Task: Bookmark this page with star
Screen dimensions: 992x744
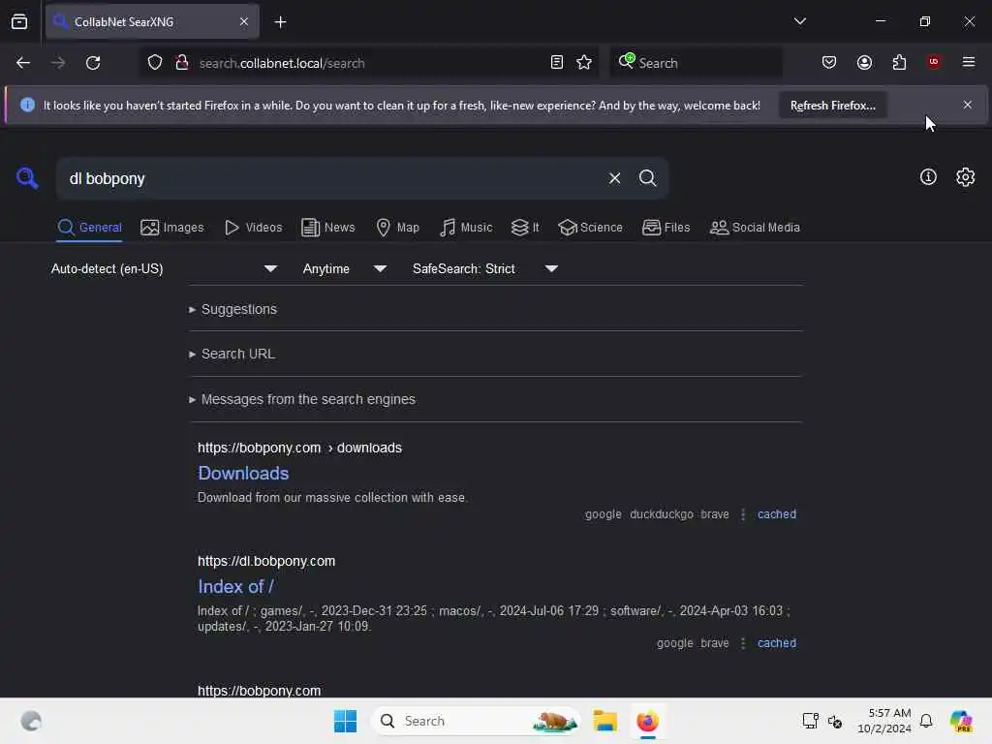Action: point(584,63)
